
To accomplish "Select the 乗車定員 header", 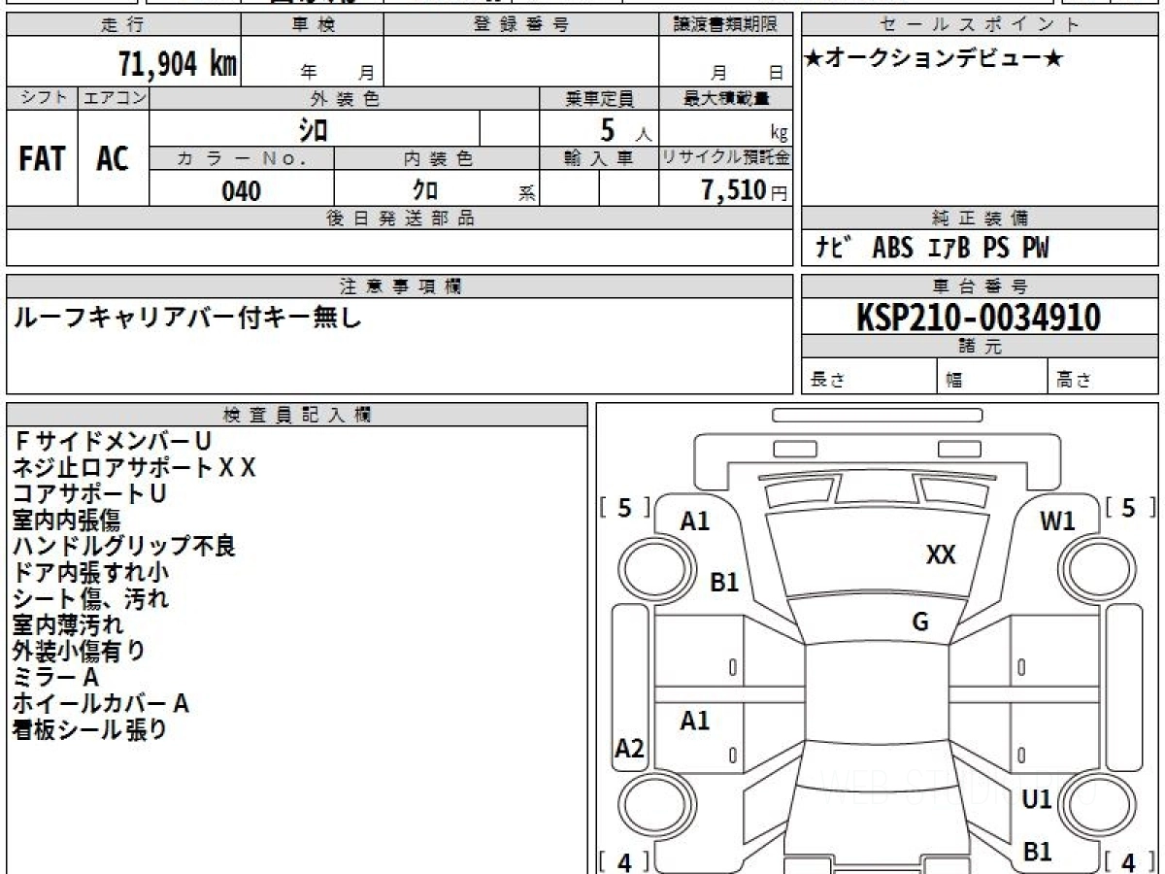I will click(x=599, y=98).
